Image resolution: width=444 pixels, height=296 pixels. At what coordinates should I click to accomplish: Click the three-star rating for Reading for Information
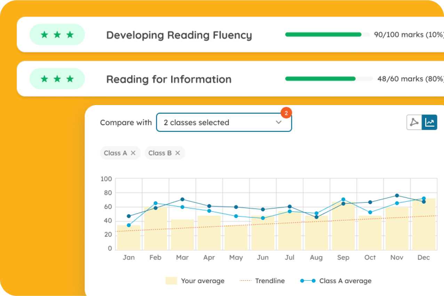tap(57, 79)
